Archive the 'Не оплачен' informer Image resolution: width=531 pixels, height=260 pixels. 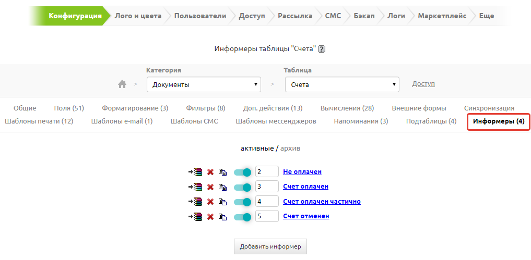point(195,172)
